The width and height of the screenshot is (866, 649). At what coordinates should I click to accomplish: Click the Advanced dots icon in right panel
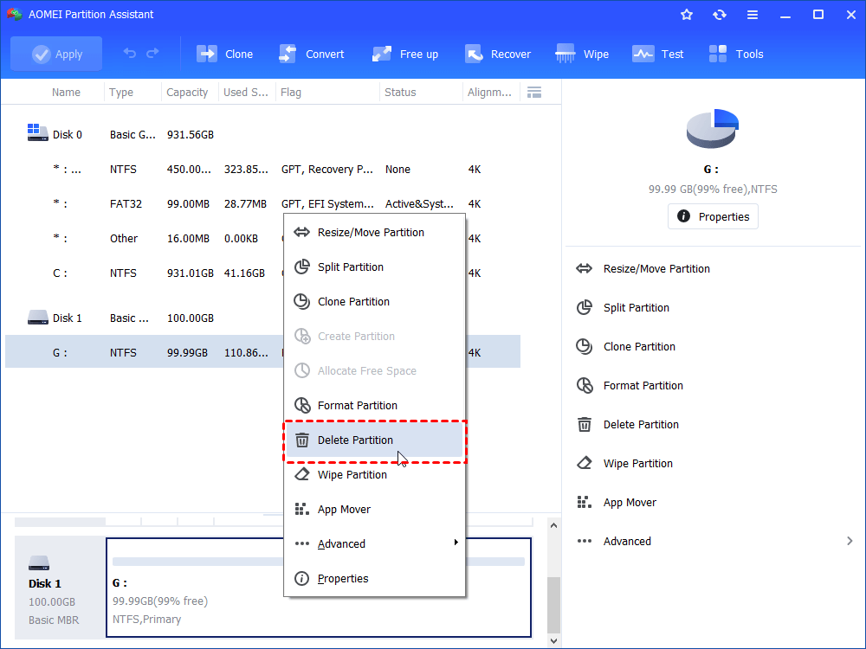click(584, 542)
